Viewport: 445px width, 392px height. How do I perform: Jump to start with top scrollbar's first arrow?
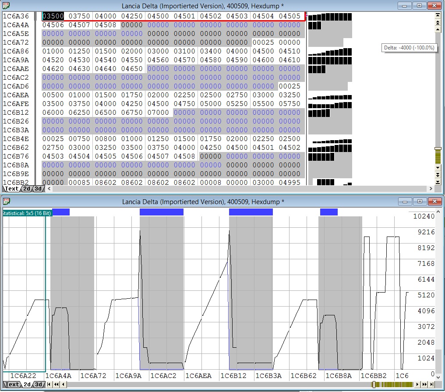(x=438, y=16)
